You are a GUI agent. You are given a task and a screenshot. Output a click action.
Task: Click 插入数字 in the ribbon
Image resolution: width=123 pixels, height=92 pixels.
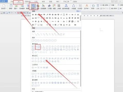104,5
